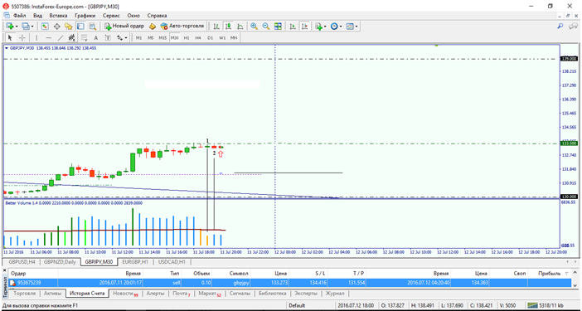The image size is (582, 311).
Task: Expand the Indicators list dropdown arrow
Action: [326, 27]
